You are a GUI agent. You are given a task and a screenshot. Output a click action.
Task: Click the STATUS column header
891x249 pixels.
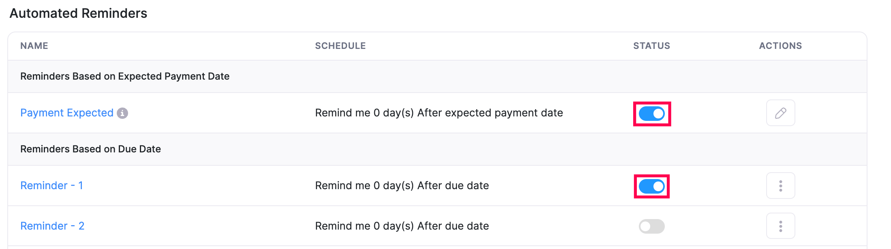coord(651,46)
